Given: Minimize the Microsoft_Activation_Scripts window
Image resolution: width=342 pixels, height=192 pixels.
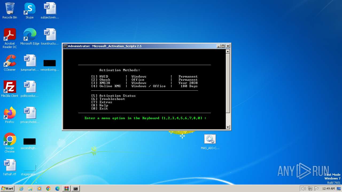Looking at the screenshot, I should click(x=219, y=46).
